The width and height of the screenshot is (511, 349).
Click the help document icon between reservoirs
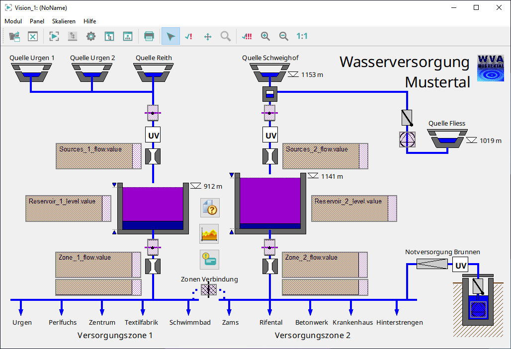209,208
